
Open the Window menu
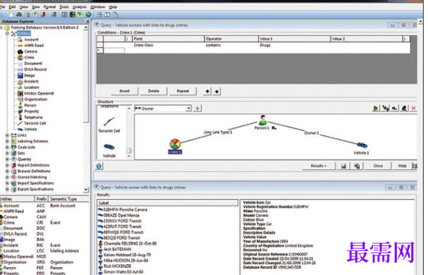coord(97,7)
